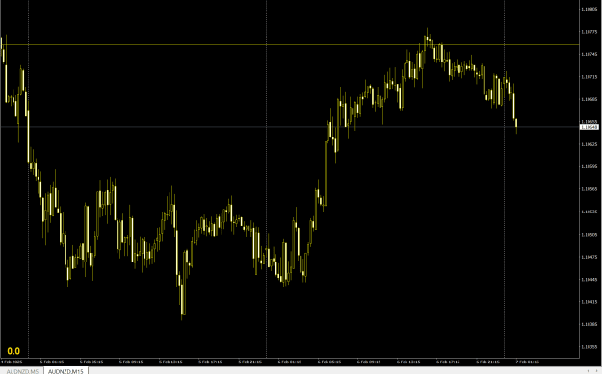Click the 6 Feb 01:15 time label
Image resolution: width=602 pixels, height=374 pixels.
290,362
